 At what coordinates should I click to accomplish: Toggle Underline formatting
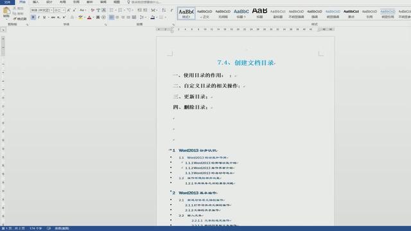(x=44, y=17)
